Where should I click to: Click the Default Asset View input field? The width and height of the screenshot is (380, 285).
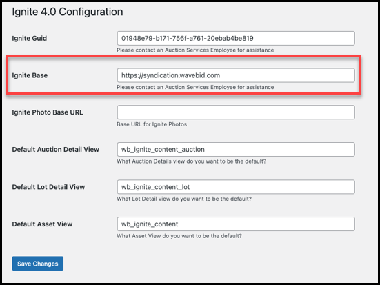(236, 224)
